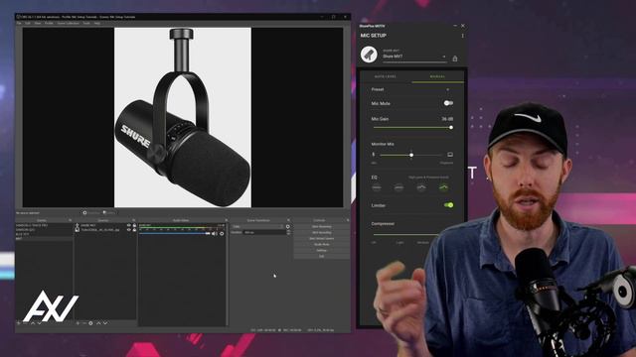This screenshot has width=636, height=357.
Task: Open the Scene Collection menu in OBS
Action: [69, 23]
